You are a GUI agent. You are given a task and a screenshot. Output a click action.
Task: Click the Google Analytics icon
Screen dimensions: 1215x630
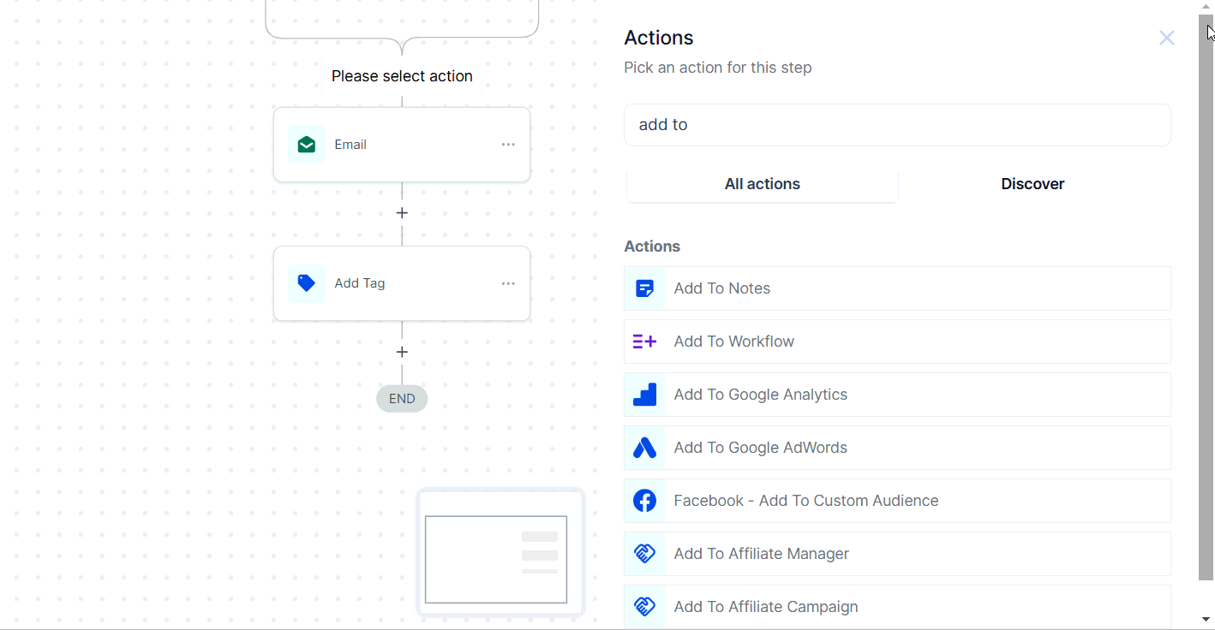[x=645, y=395]
